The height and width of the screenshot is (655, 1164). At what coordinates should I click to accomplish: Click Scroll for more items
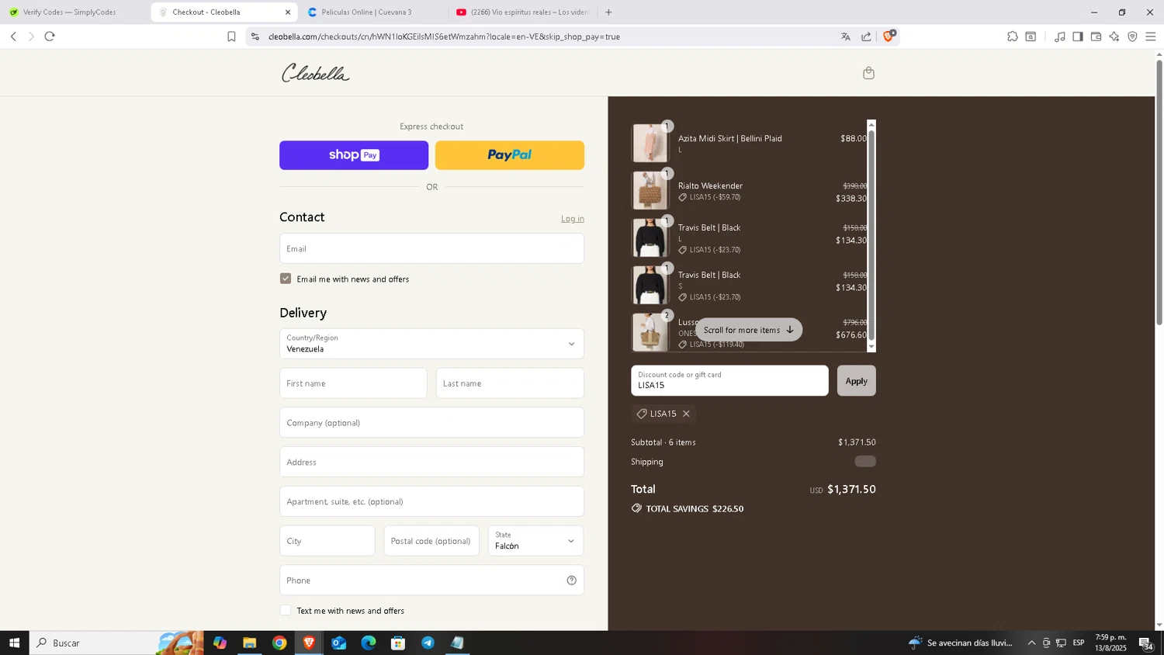[749, 330]
